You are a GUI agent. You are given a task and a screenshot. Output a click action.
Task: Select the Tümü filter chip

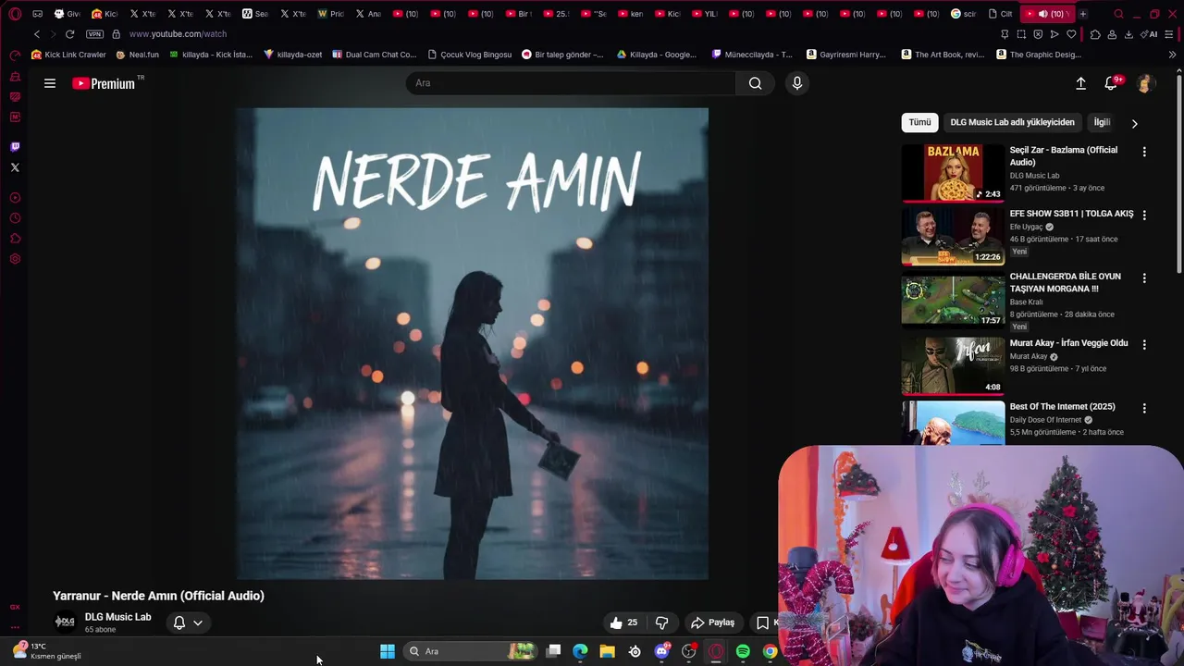[x=919, y=122]
